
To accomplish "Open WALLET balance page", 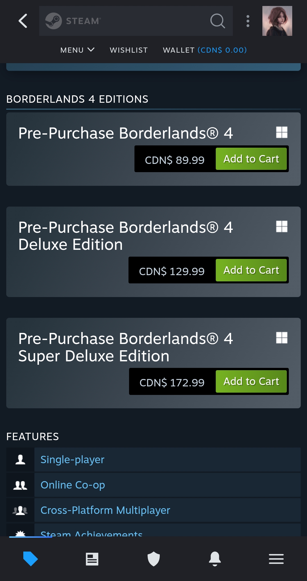I will (x=205, y=50).
